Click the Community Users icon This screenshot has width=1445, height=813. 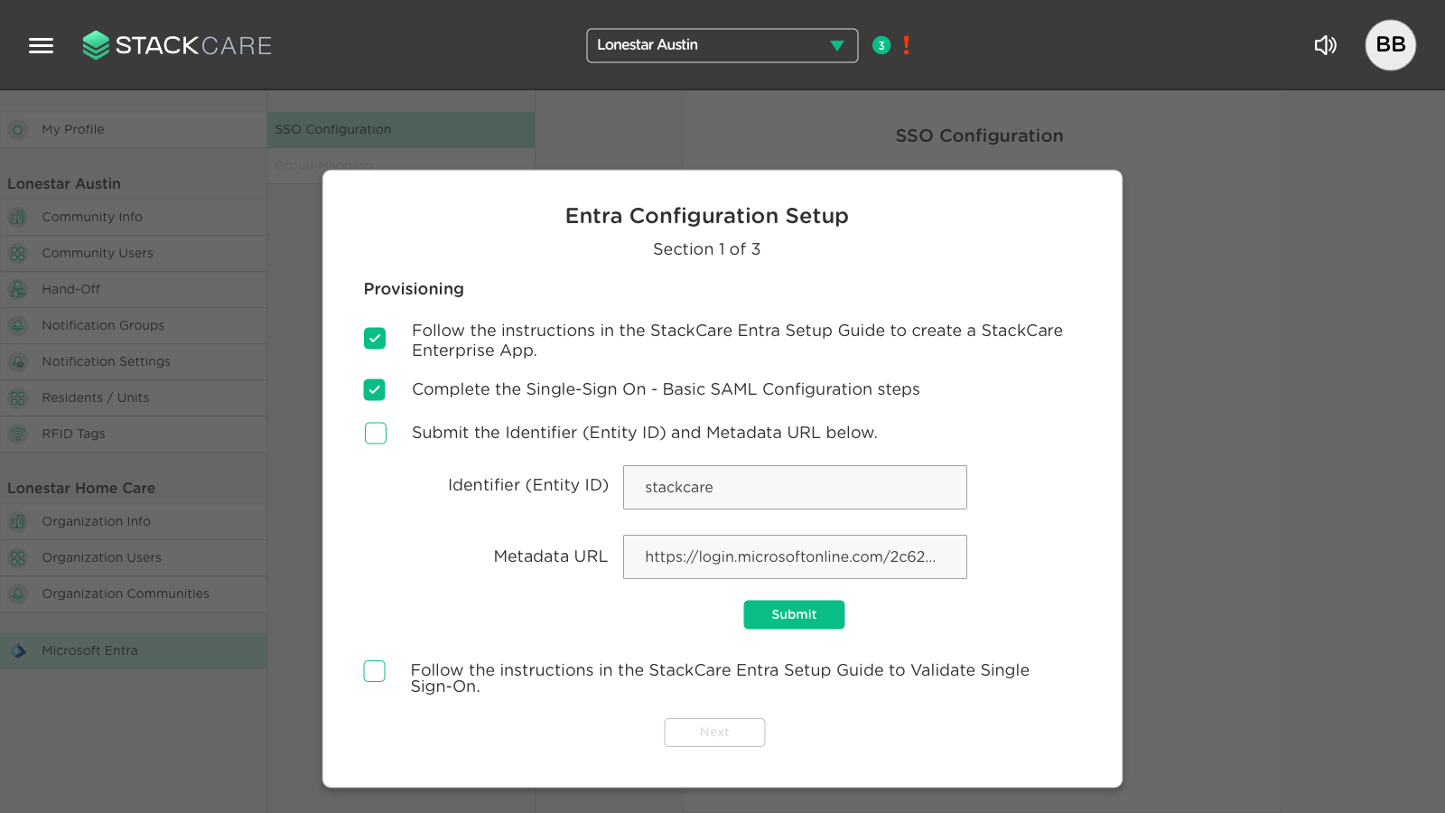[x=18, y=254]
